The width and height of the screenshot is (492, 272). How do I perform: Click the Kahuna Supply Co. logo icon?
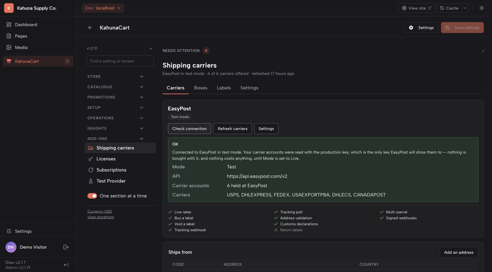(x=9, y=8)
